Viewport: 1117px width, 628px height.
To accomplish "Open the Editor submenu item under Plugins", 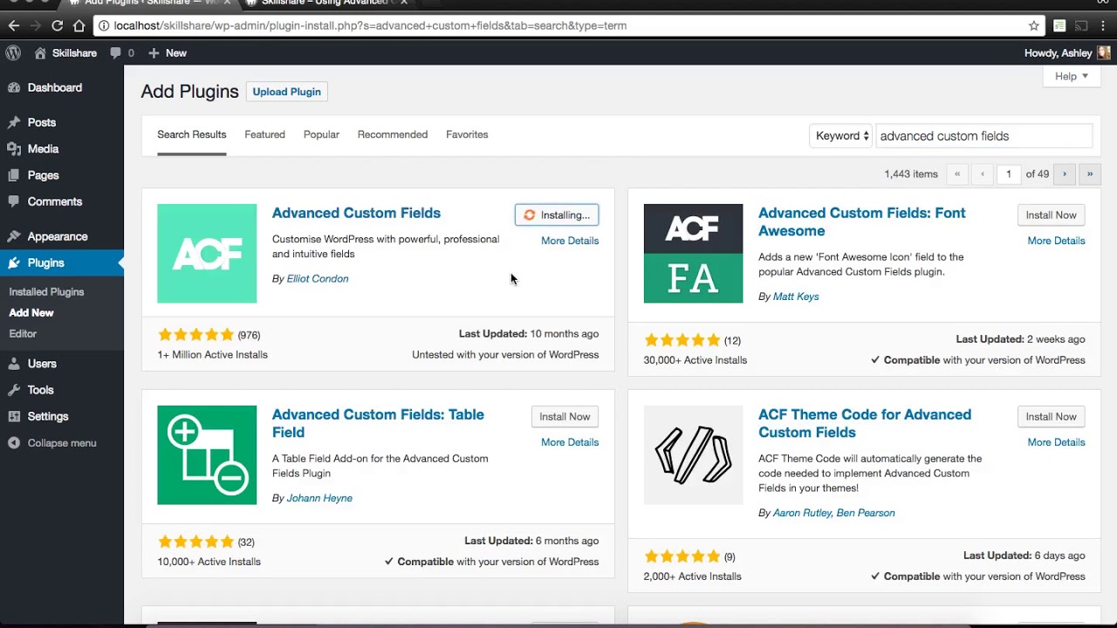I will pos(23,334).
